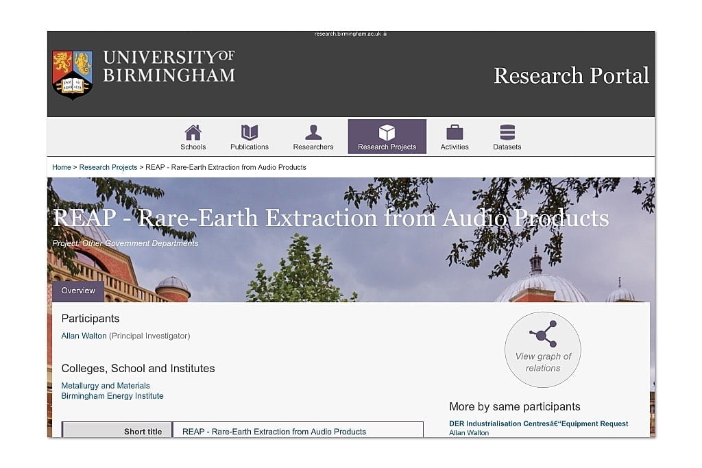The height and width of the screenshot is (468, 702).
Task: Click the Research Portal header title
Action: [571, 75]
